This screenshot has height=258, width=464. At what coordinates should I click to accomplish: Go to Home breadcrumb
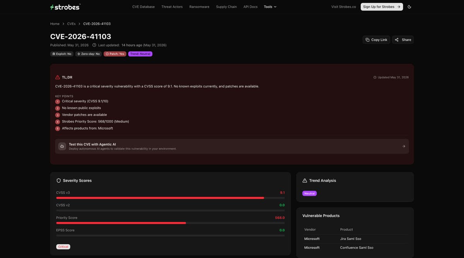[55, 24]
